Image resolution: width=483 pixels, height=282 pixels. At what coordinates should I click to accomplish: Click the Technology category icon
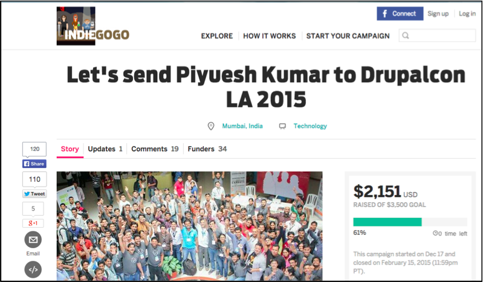tap(282, 126)
